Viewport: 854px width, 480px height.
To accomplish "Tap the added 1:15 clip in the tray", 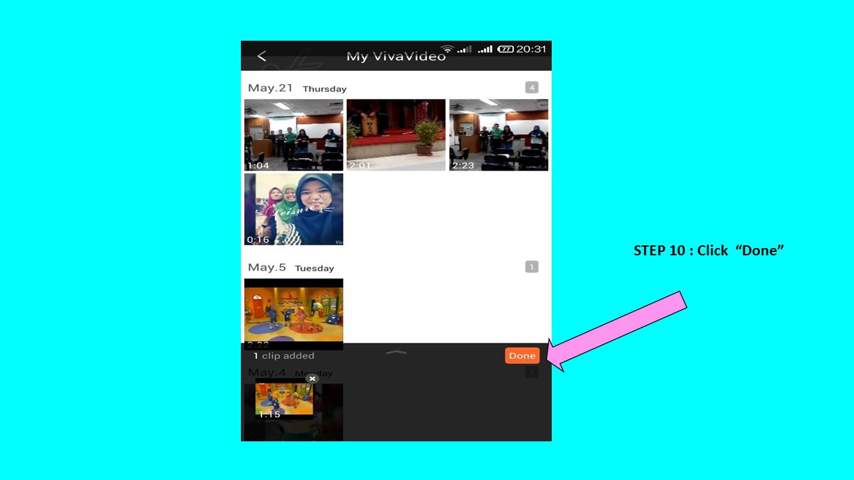I will (284, 399).
